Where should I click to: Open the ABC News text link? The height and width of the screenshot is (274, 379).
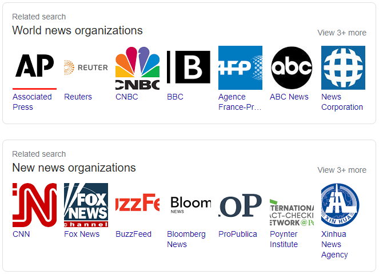coord(289,97)
